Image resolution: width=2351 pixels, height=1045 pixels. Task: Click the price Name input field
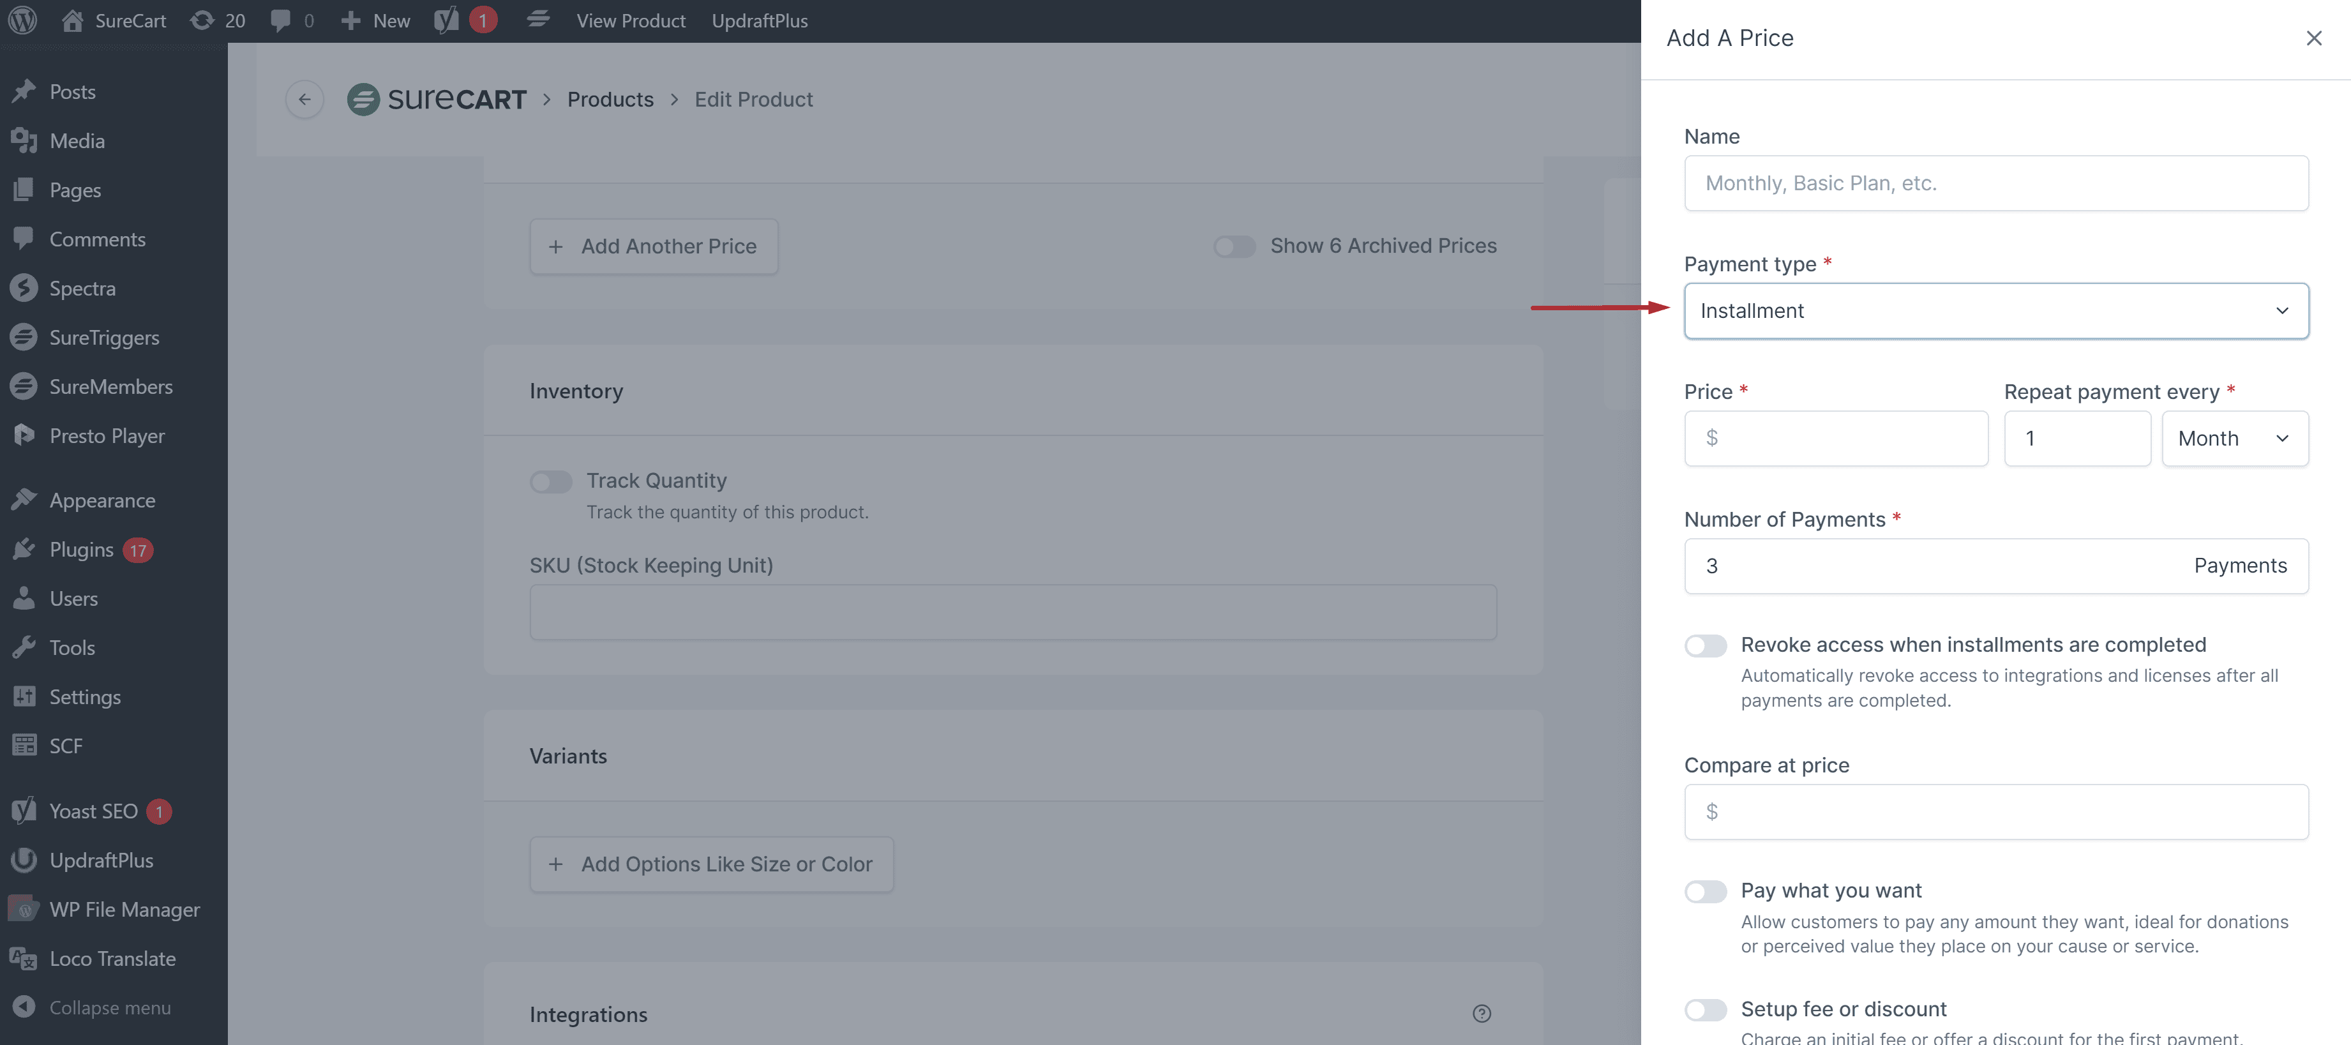pos(1995,183)
